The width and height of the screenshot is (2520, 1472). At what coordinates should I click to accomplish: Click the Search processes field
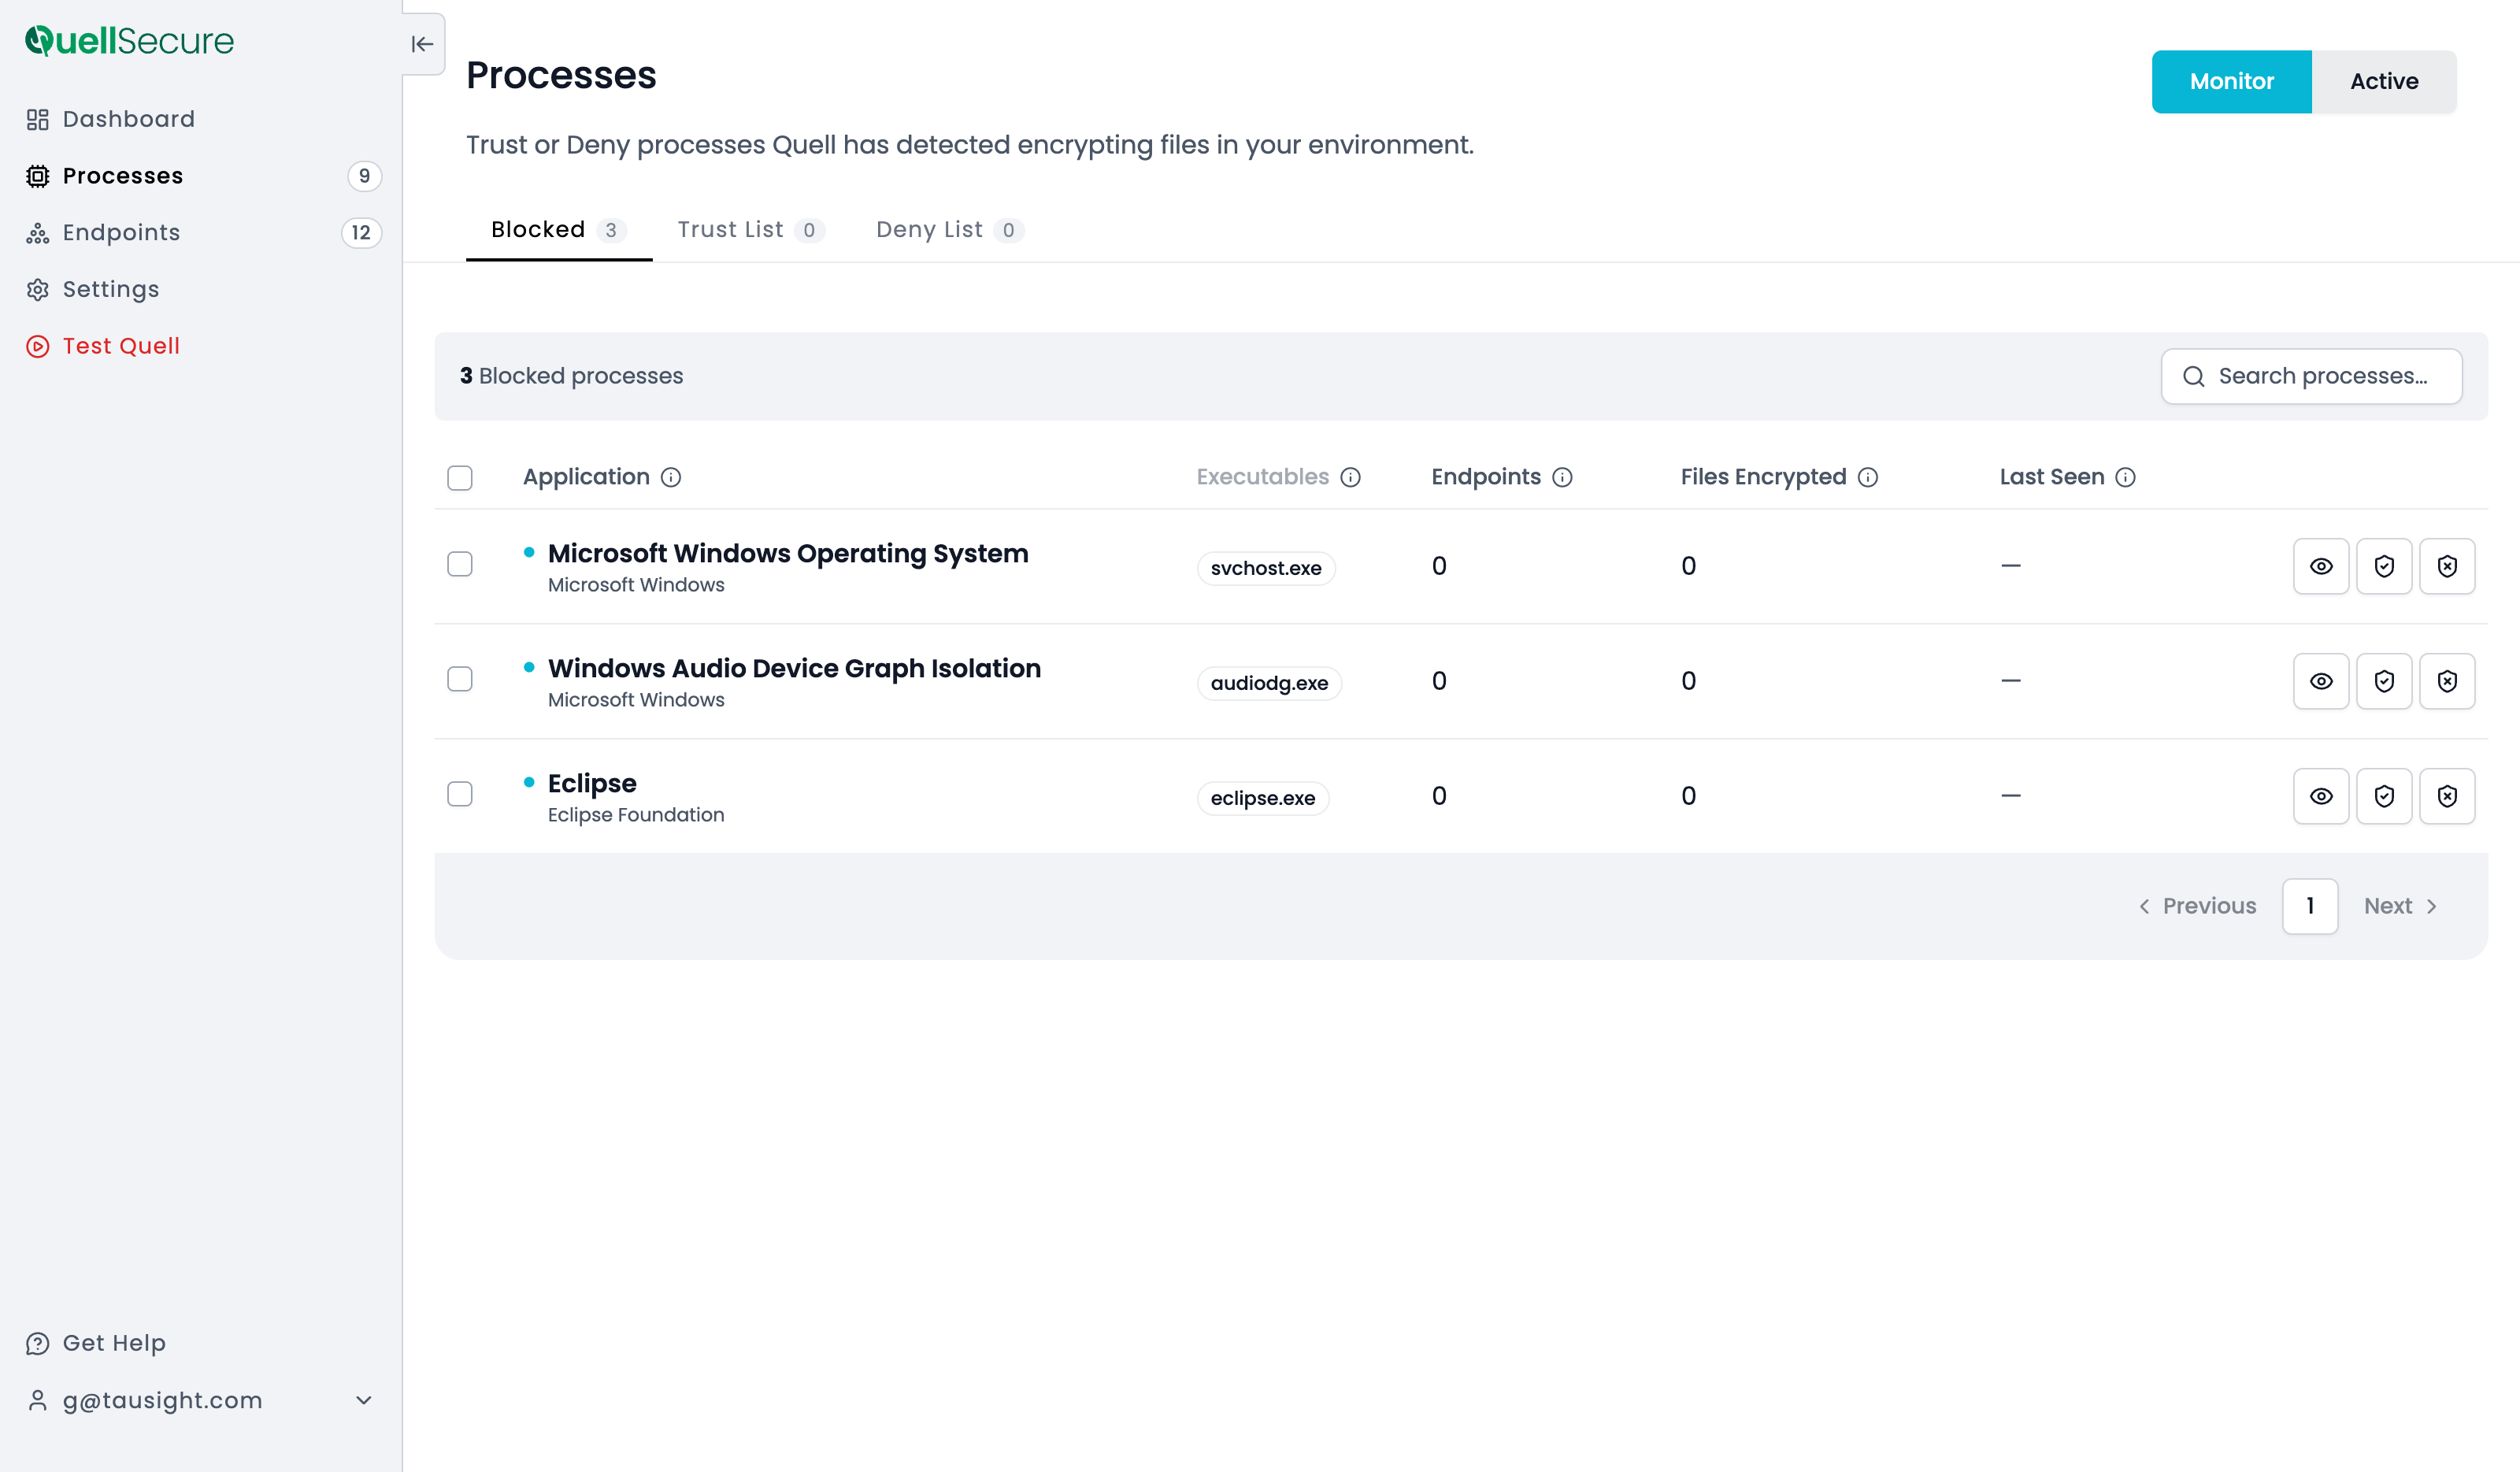point(2311,376)
